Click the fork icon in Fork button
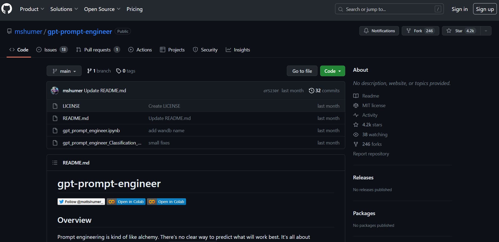499x242 pixels. (x=408, y=31)
